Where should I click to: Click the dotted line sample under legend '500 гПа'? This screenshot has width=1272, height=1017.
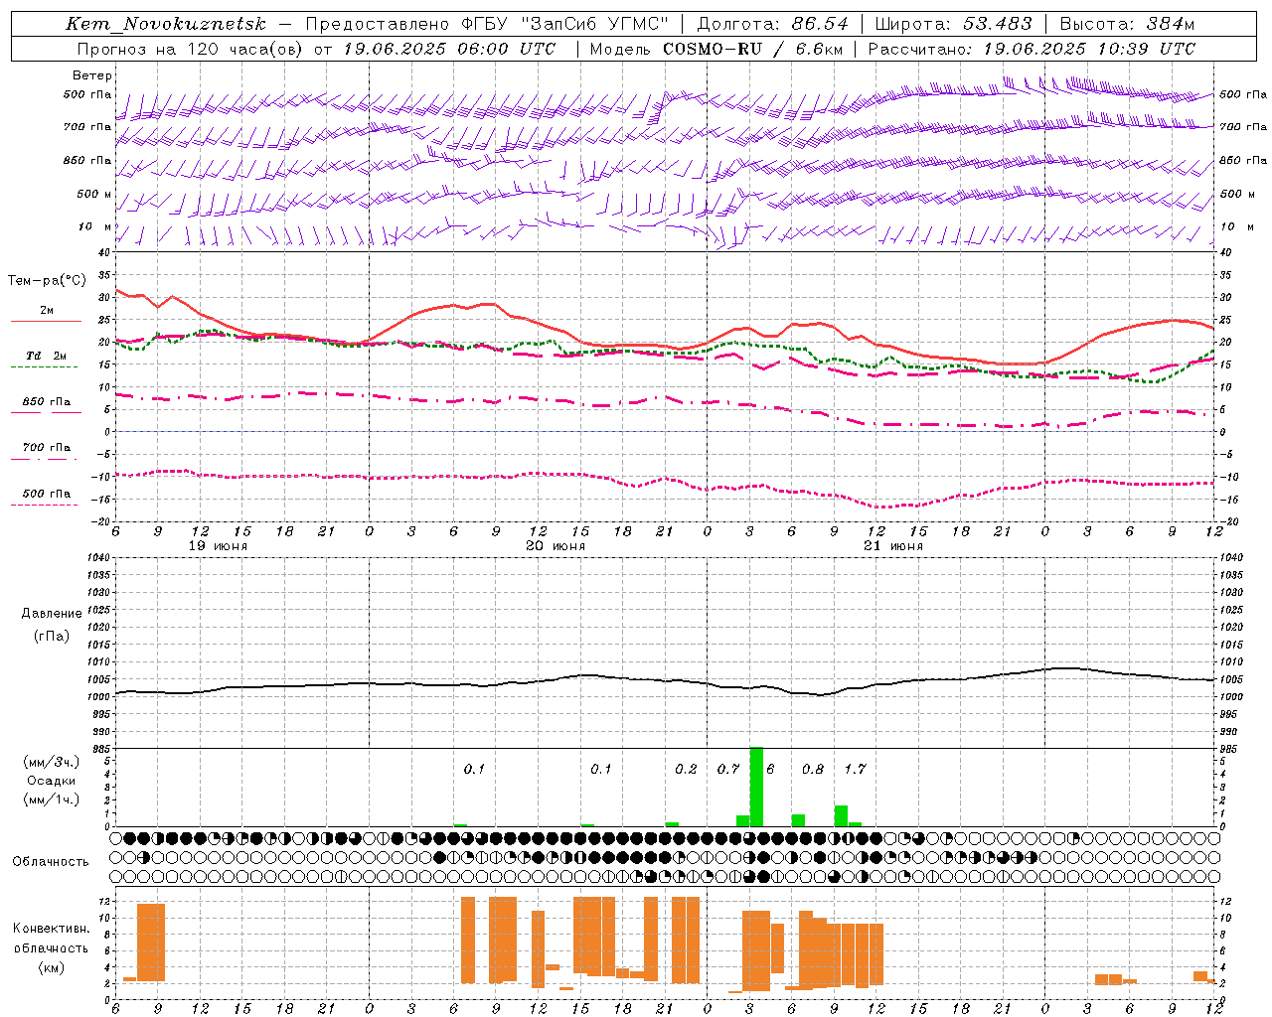tap(45, 506)
